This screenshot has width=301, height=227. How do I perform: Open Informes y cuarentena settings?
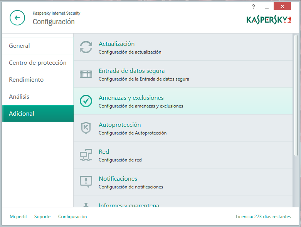coord(129,205)
